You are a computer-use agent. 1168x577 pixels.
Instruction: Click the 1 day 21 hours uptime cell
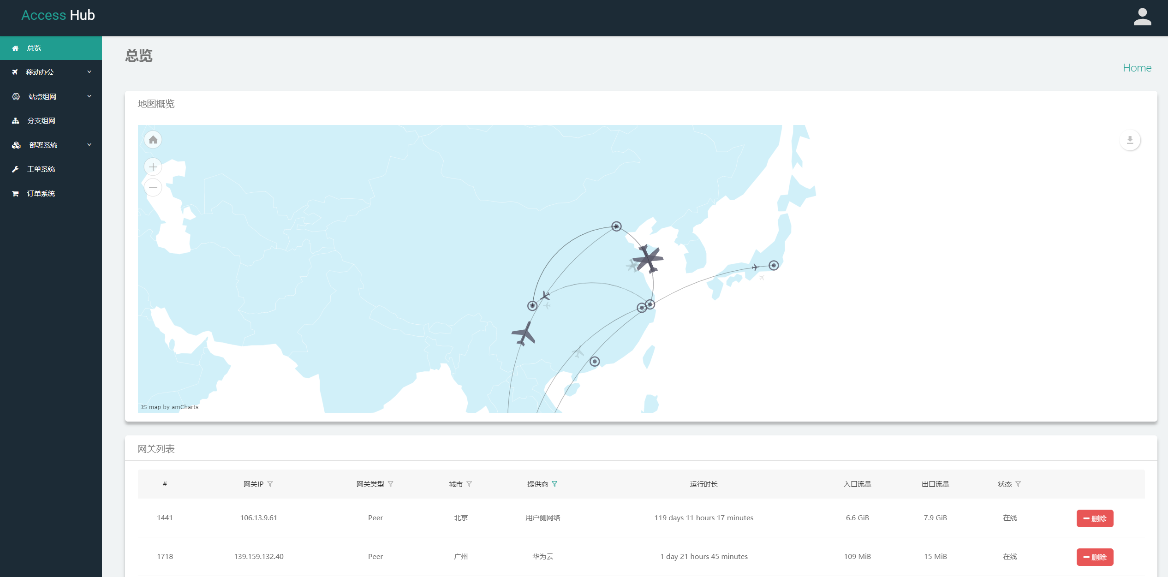pos(703,557)
